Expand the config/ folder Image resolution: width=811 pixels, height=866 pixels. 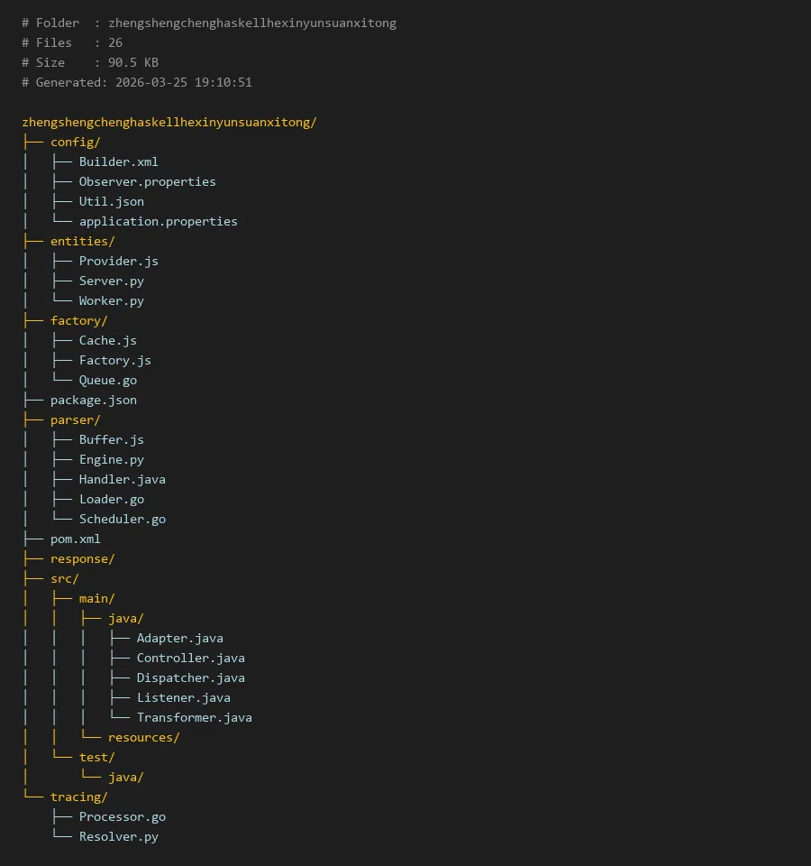click(75, 142)
